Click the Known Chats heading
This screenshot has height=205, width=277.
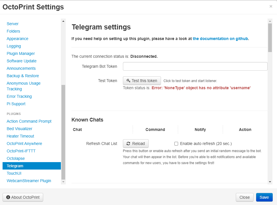87,120
